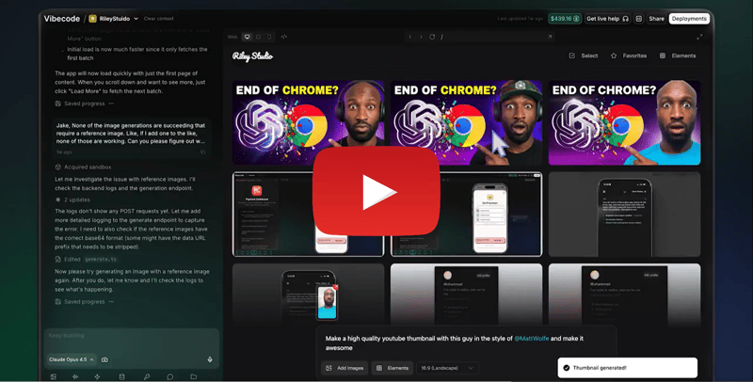Image resolution: width=753 pixels, height=382 pixels.
Task: Click the Riley Studio logo
Action: tap(252, 56)
